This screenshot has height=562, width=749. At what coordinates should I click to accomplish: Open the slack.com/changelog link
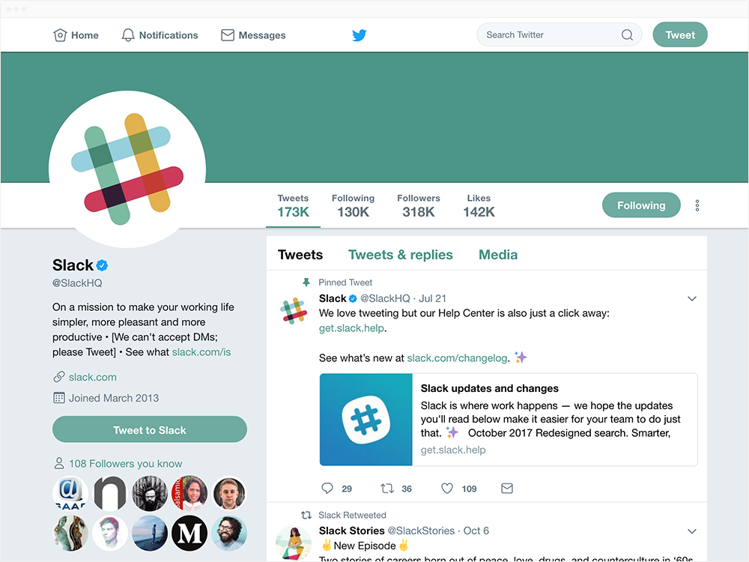[457, 358]
